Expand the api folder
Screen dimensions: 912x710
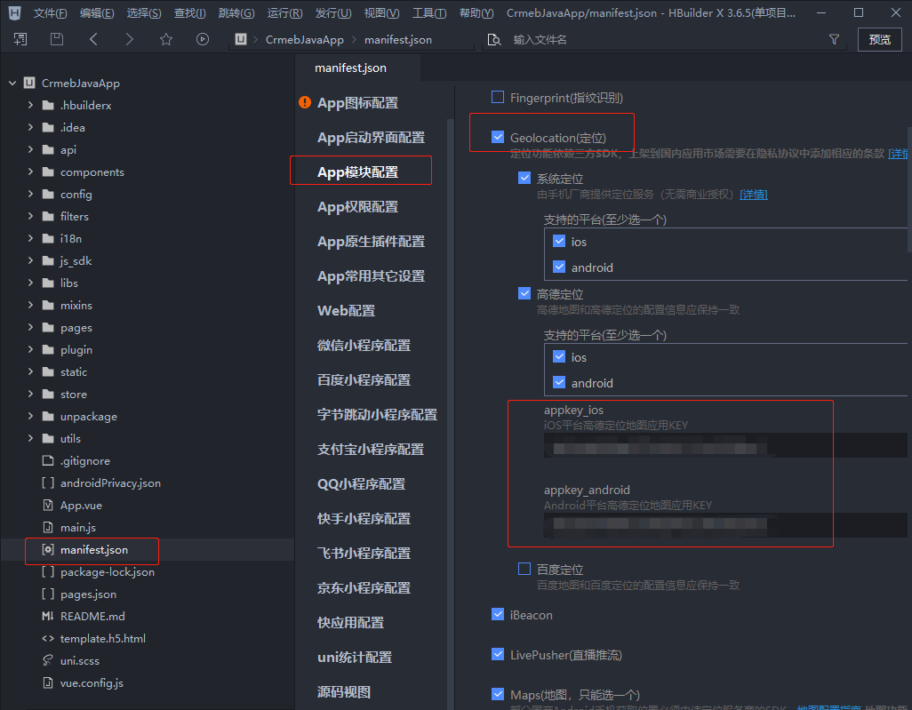coord(31,149)
